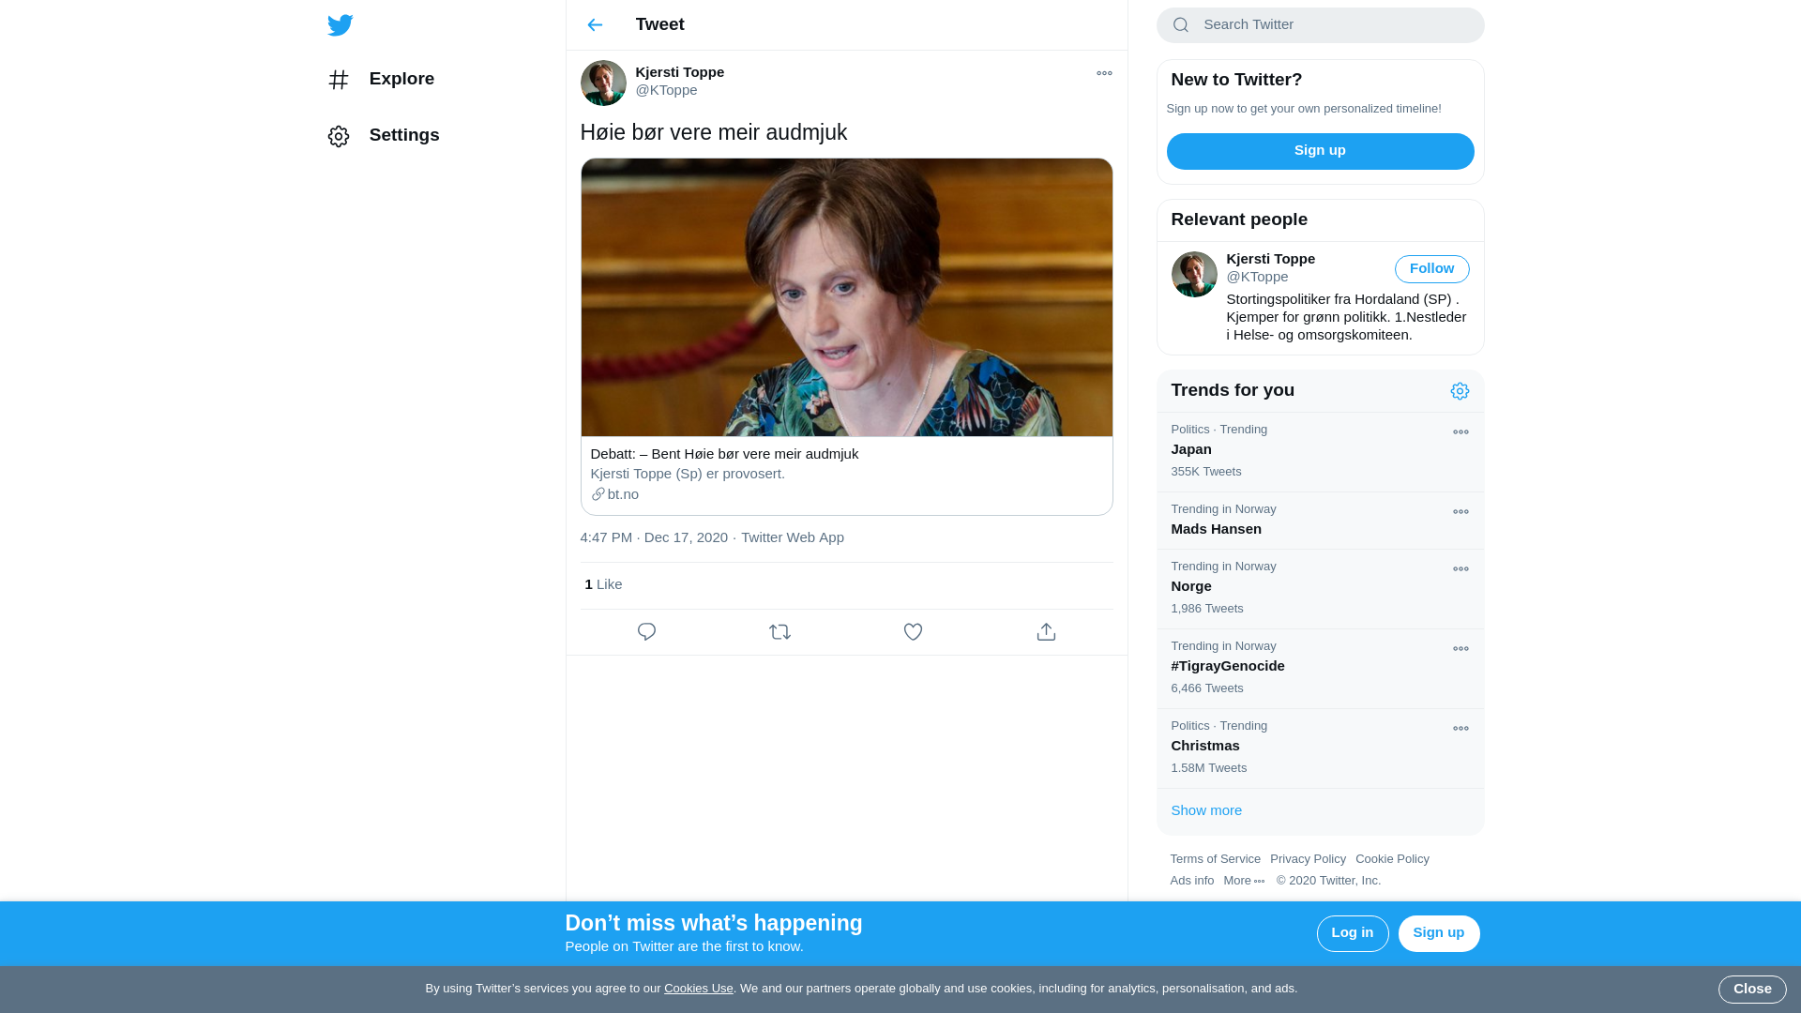This screenshot has height=1013, width=1801.
Task: Open the bt.no article card image
Action: point(846,297)
